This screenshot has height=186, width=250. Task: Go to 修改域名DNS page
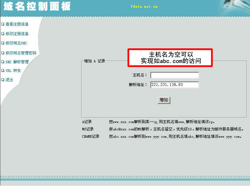16,43
